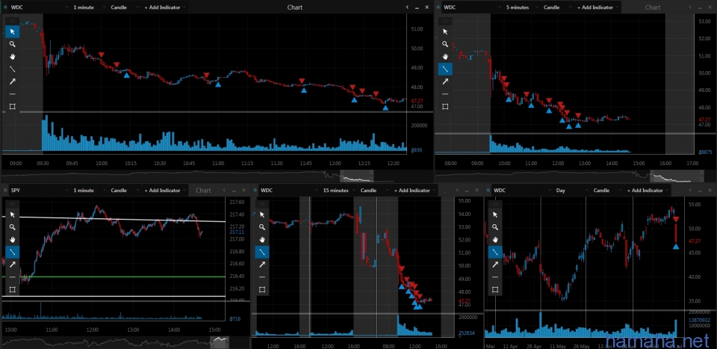Image resolution: width=717 pixels, height=349 pixels.
Task: Click '+ Add Indicator' in the 15-minute WDC chart
Action: click(x=412, y=191)
